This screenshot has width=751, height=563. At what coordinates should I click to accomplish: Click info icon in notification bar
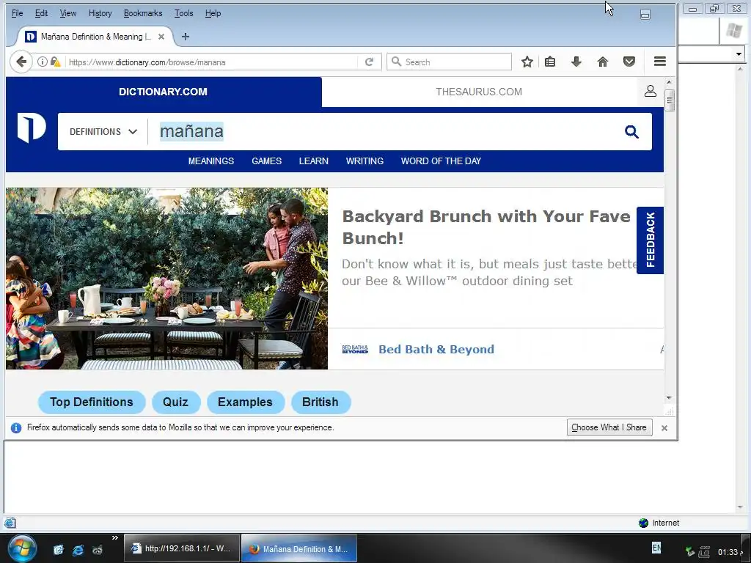[16, 427]
